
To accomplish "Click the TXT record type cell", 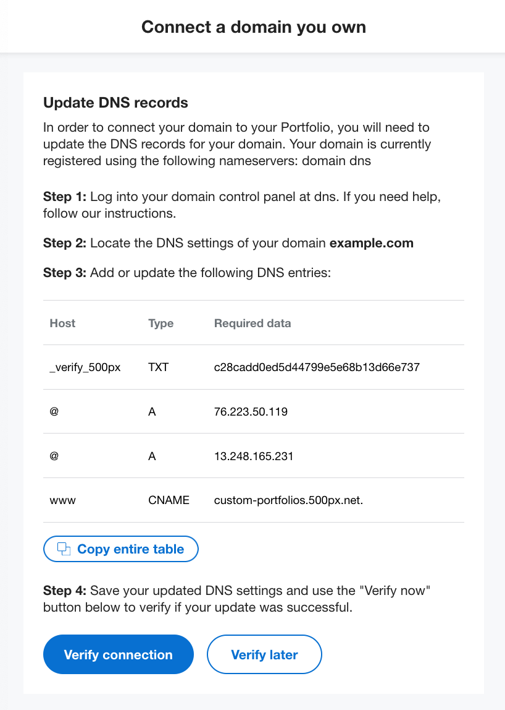I will 158,367.
